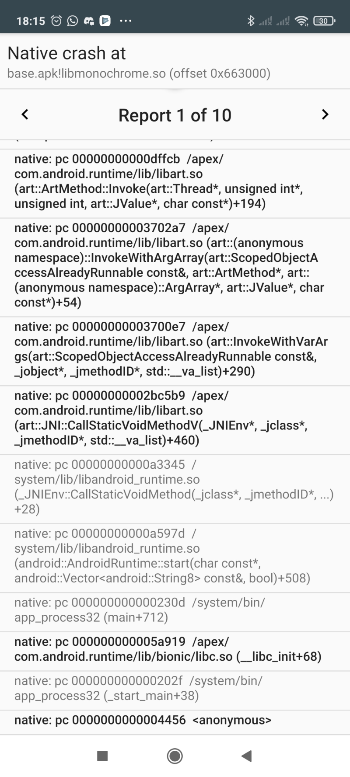Tap the battery level indicator

324,21
